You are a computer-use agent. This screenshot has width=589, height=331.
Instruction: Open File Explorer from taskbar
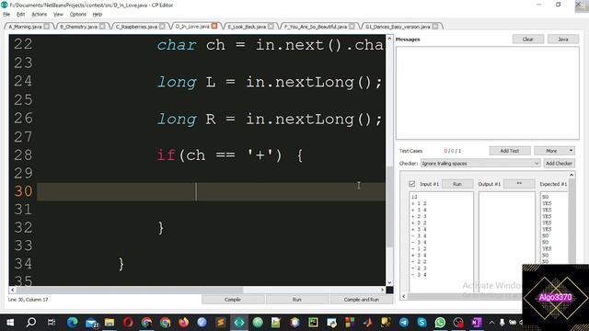(110, 323)
